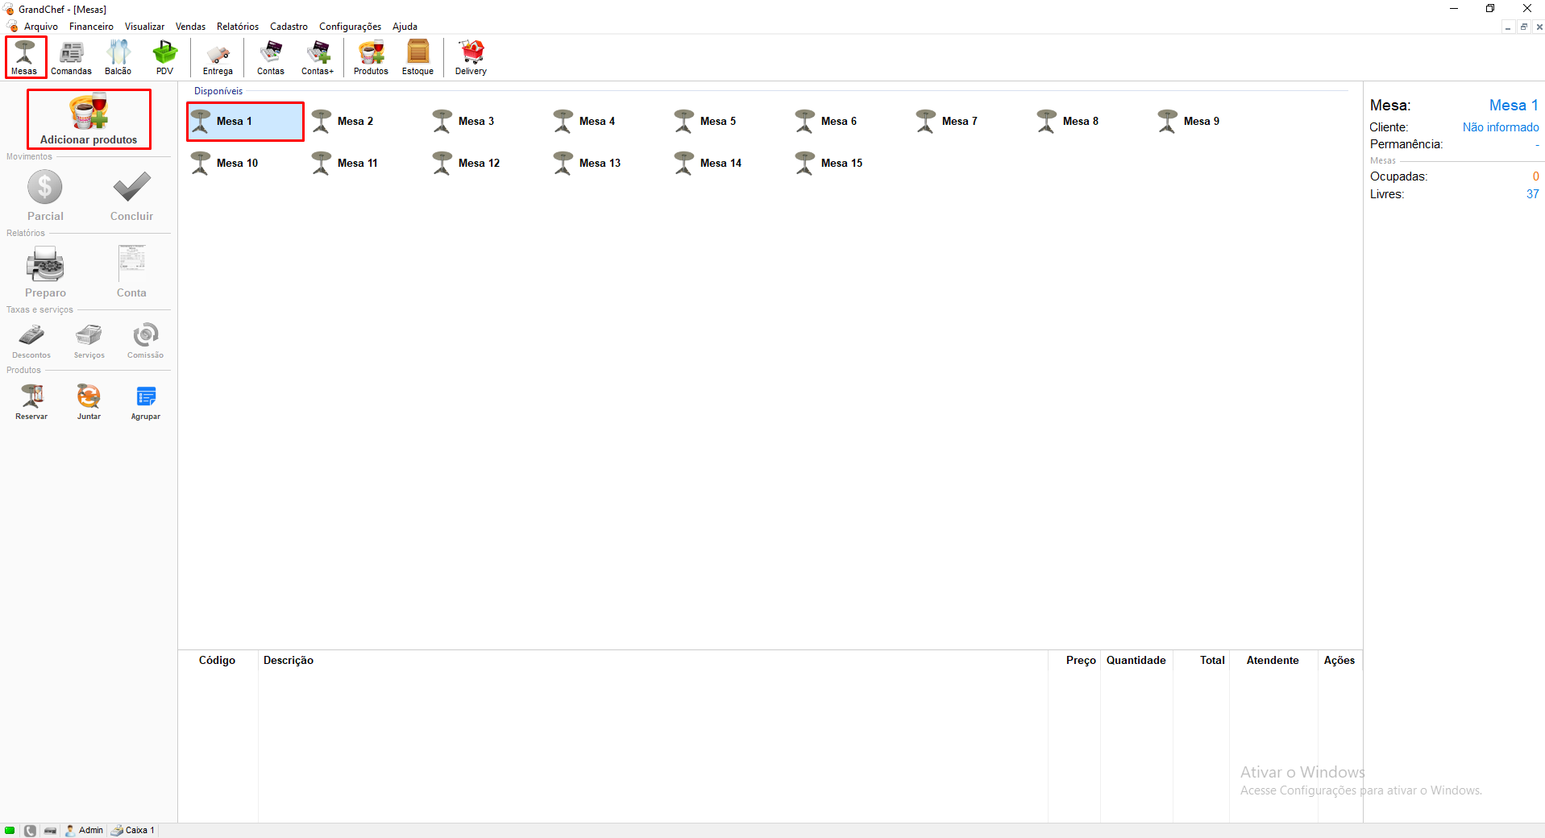Open the Relatórios menu
The width and height of the screenshot is (1545, 838).
click(x=237, y=27)
